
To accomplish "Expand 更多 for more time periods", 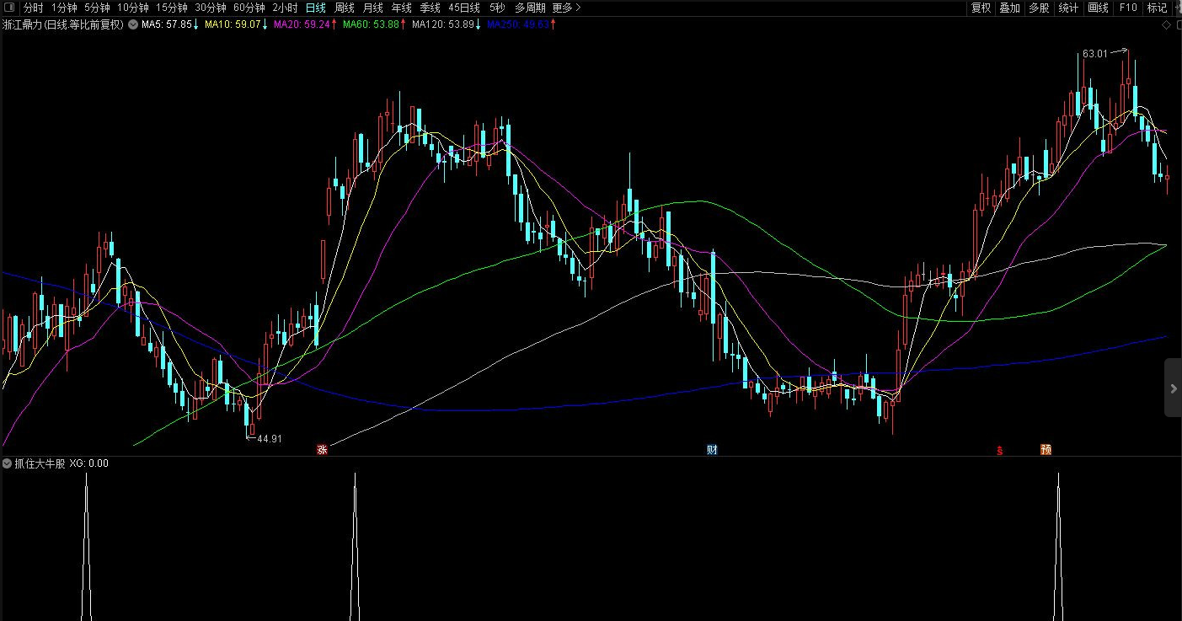I will pos(566,8).
